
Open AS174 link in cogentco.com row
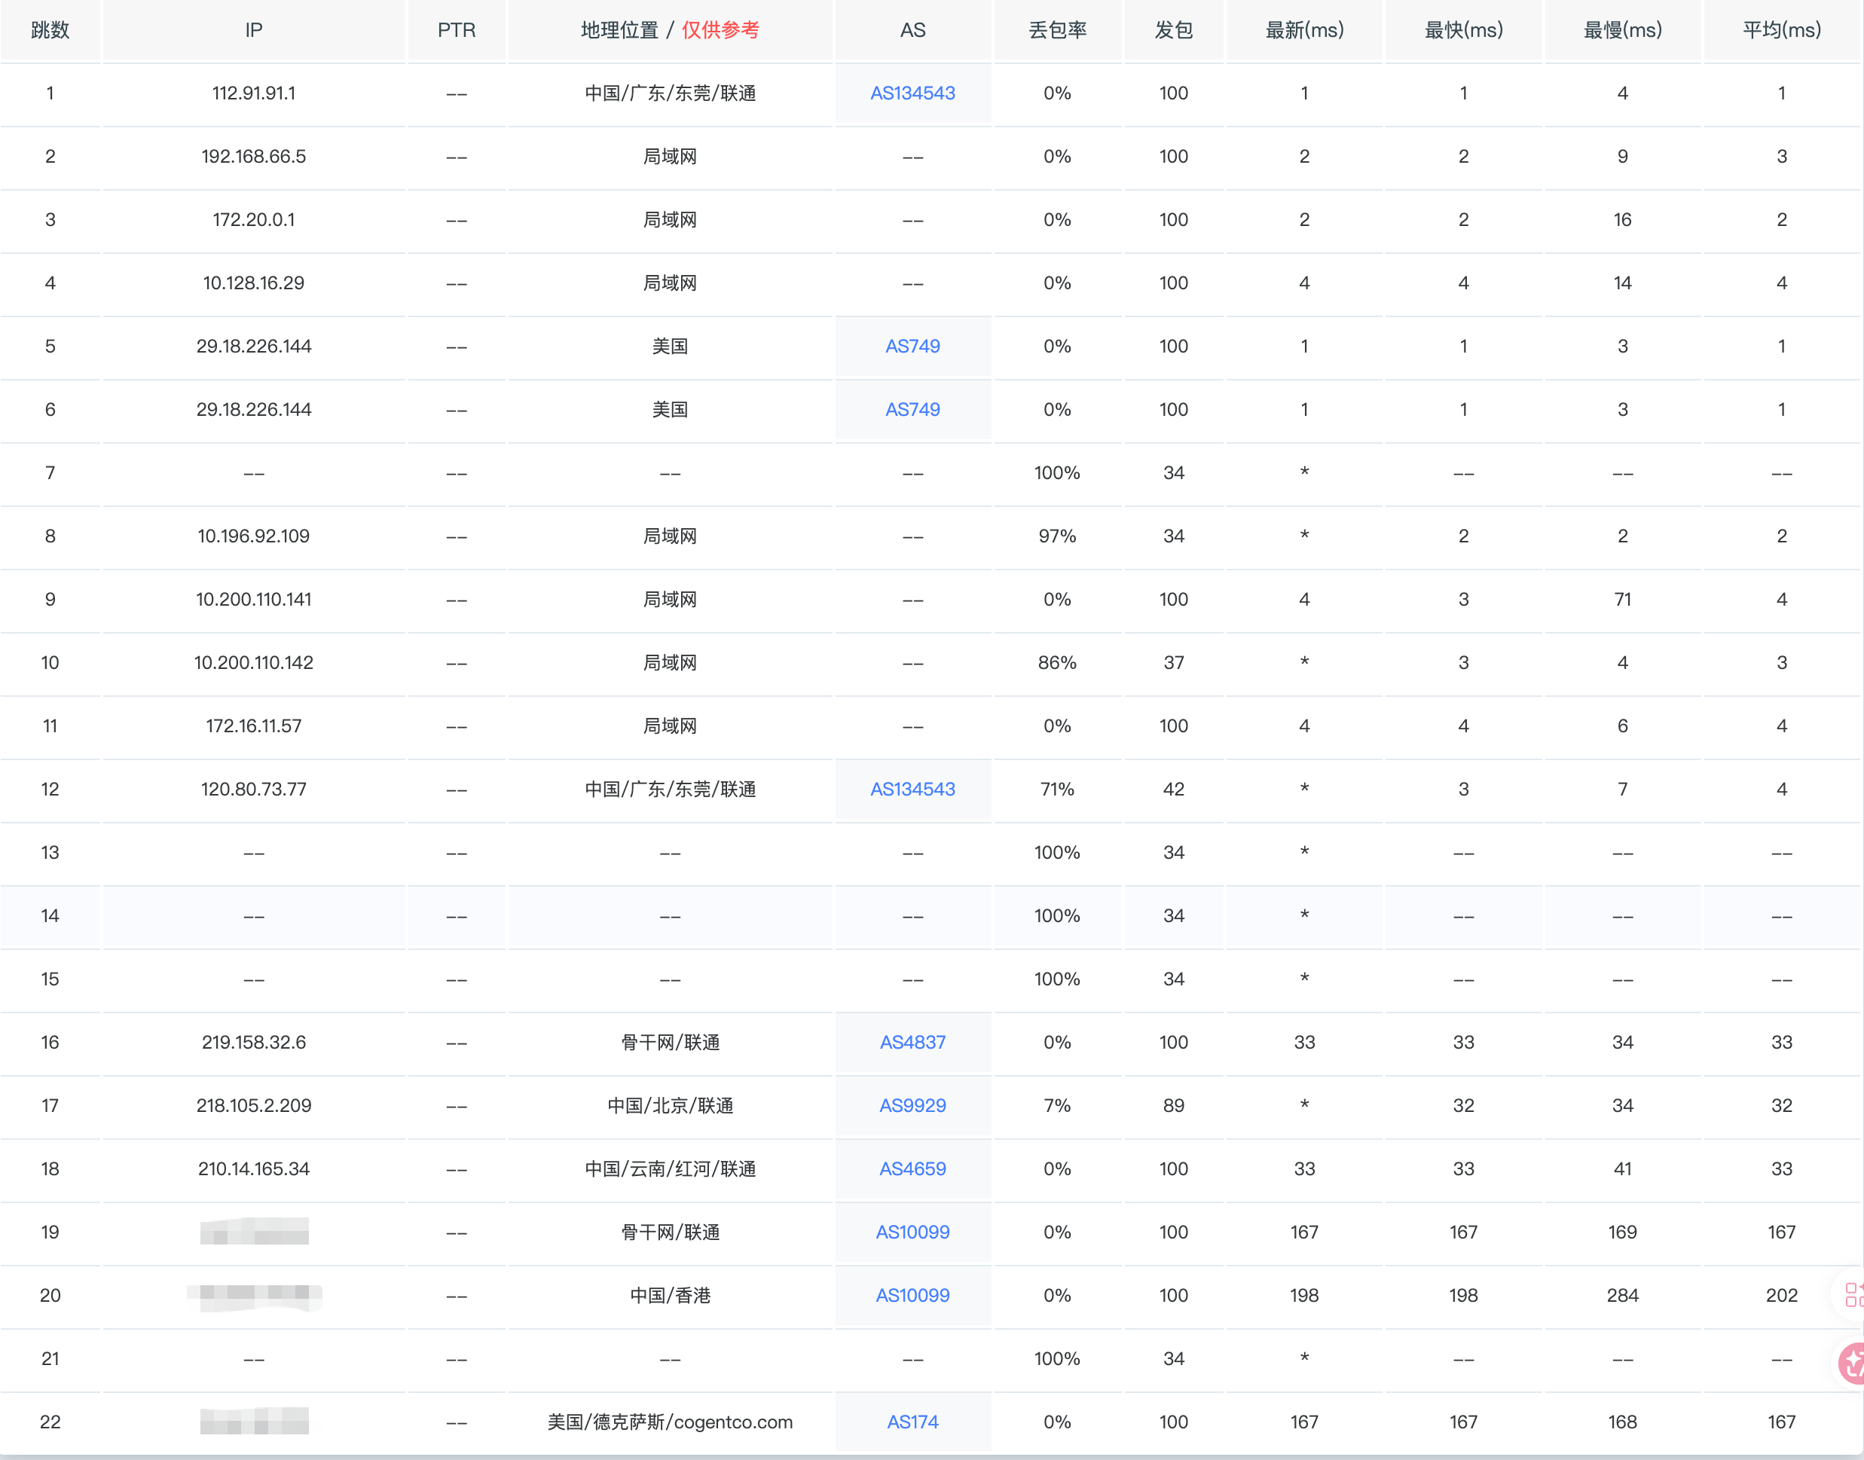click(912, 1422)
